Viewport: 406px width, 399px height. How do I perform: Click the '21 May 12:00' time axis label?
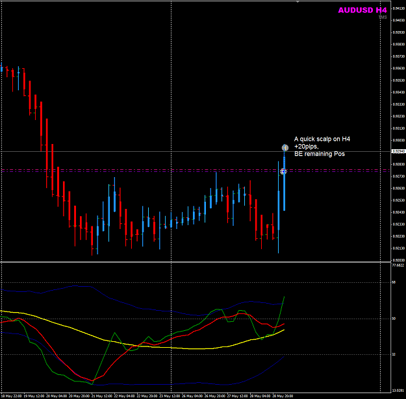point(102,396)
